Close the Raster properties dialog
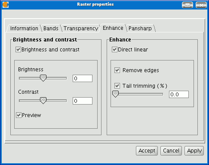The height and width of the screenshot is (165, 209). pos(201,5)
